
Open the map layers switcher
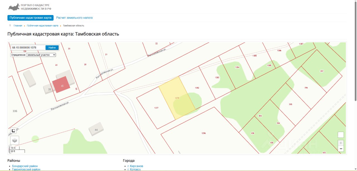pos(15,140)
